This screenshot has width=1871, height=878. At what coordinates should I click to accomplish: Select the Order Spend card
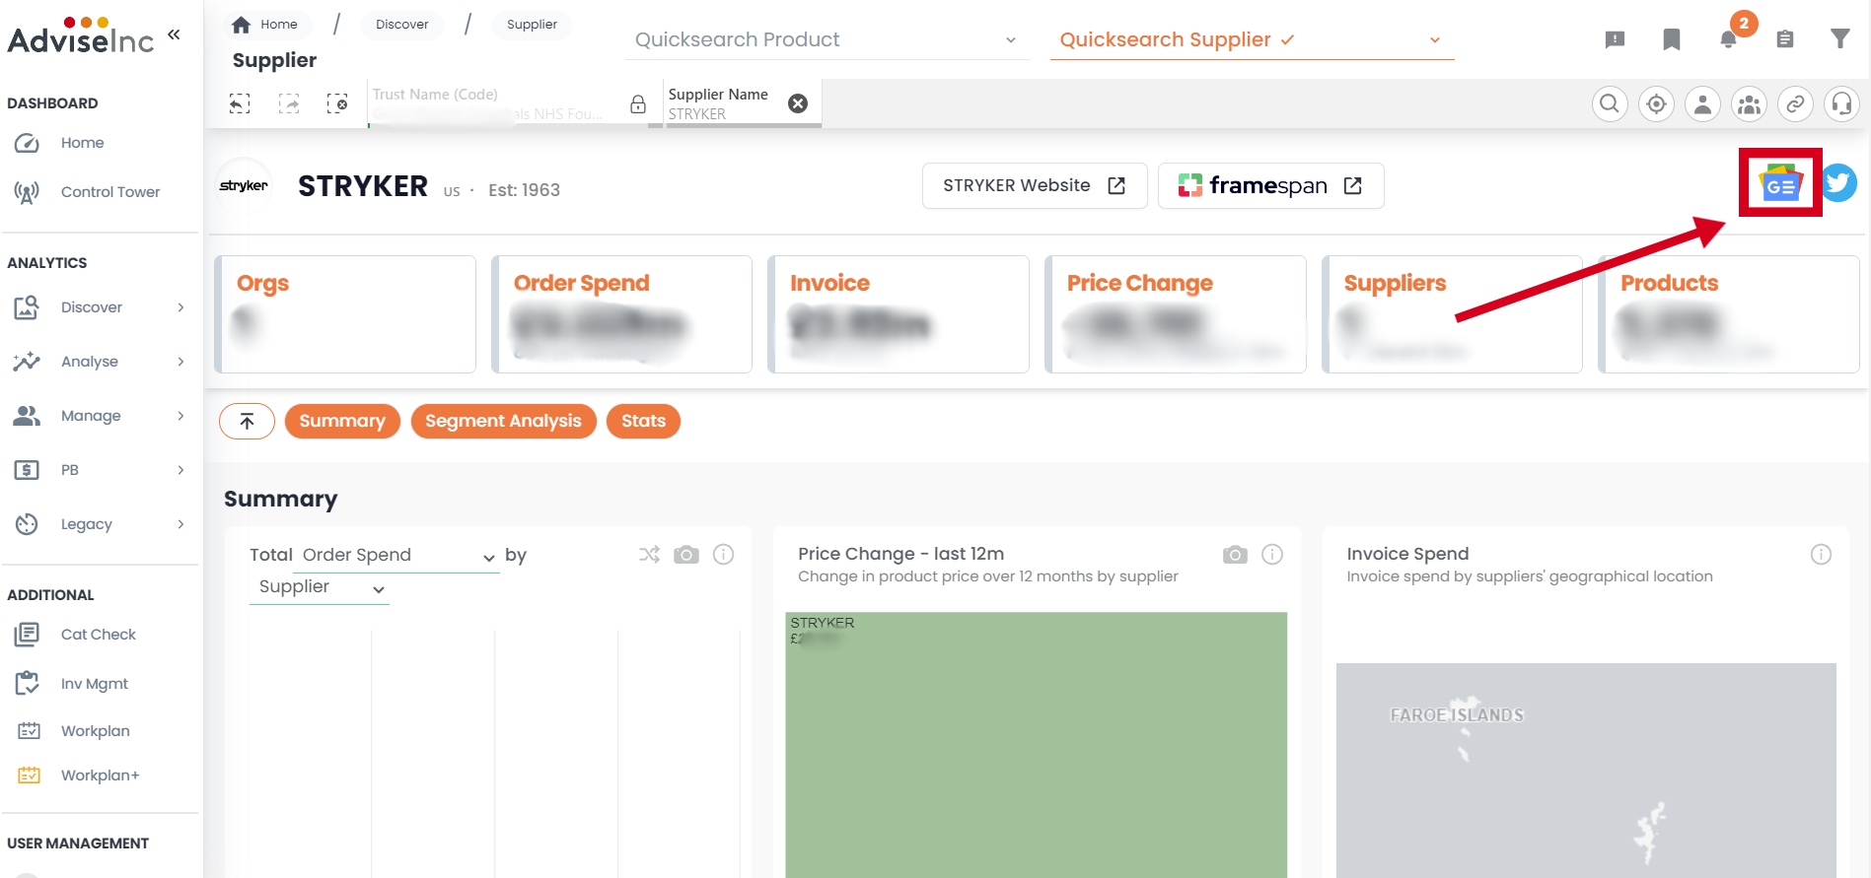[621, 314]
